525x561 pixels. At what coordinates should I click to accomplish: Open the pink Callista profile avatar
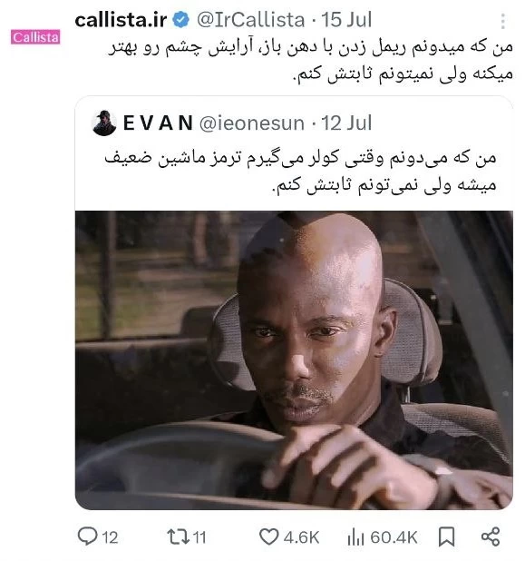(x=35, y=37)
